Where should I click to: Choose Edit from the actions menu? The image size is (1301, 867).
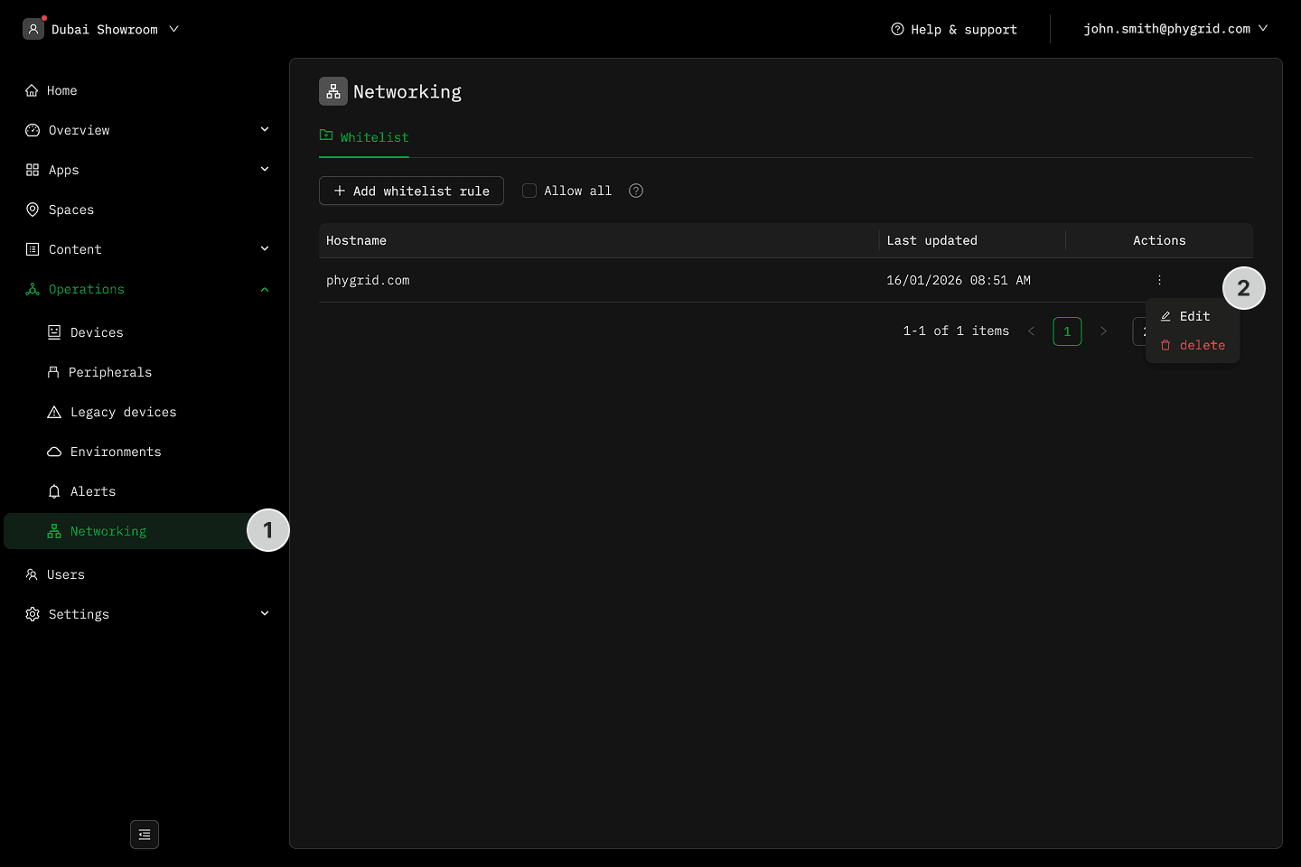pyautogui.click(x=1193, y=316)
